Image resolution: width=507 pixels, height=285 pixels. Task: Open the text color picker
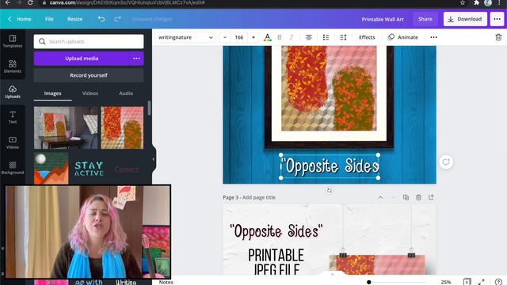pyautogui.click(x=268, y=37)
